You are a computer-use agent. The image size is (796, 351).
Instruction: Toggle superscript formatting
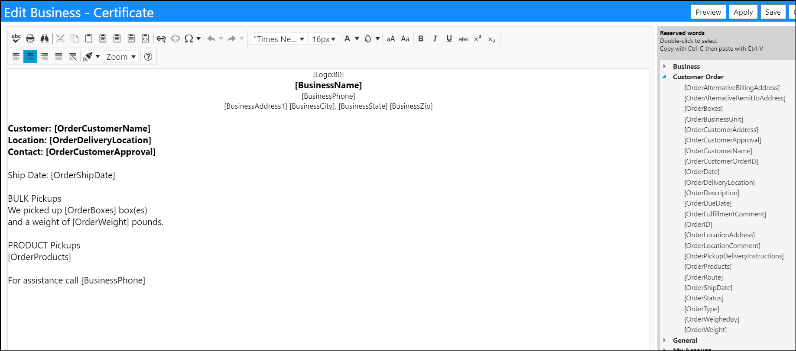coord(478,39)
